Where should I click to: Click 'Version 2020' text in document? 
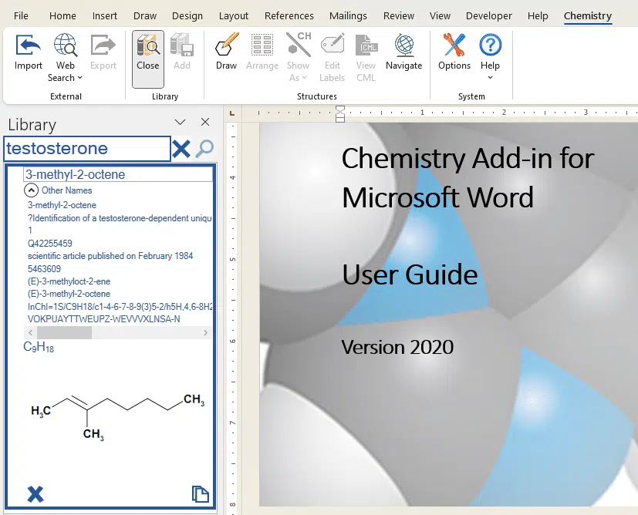pyautogui.click(x=397, y=347)
